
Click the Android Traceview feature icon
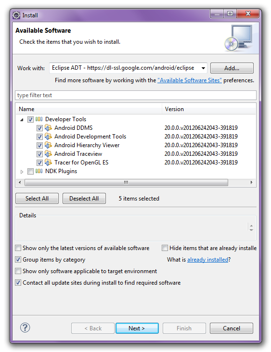pos(48,154)
